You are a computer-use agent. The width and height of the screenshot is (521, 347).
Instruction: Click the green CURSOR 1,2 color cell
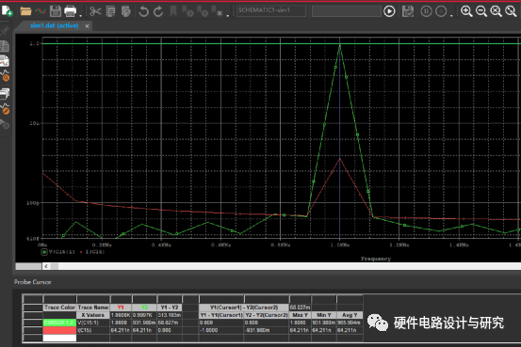[59, 323]
